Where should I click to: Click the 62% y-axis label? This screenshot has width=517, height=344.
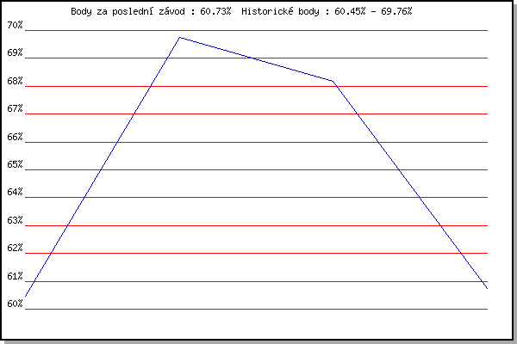click(14, 248)
